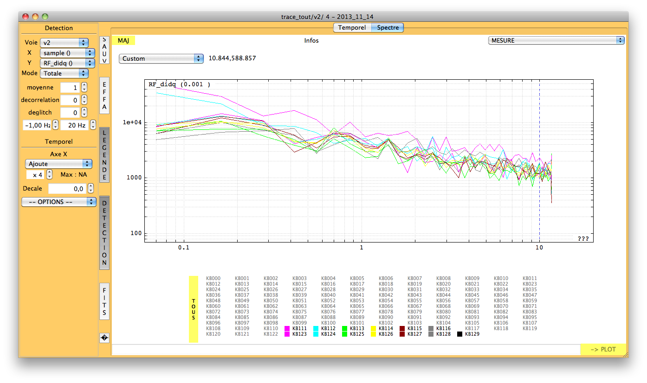Screen dimensions: 647x383
Task: Open the Voie v2 dropdown
Action: (64, 42)
